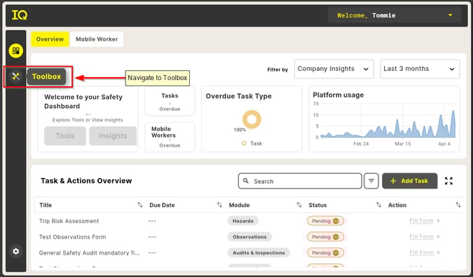Switch to the Overview tab
This screenshot has width=473, height=277.
click(50, 39)
